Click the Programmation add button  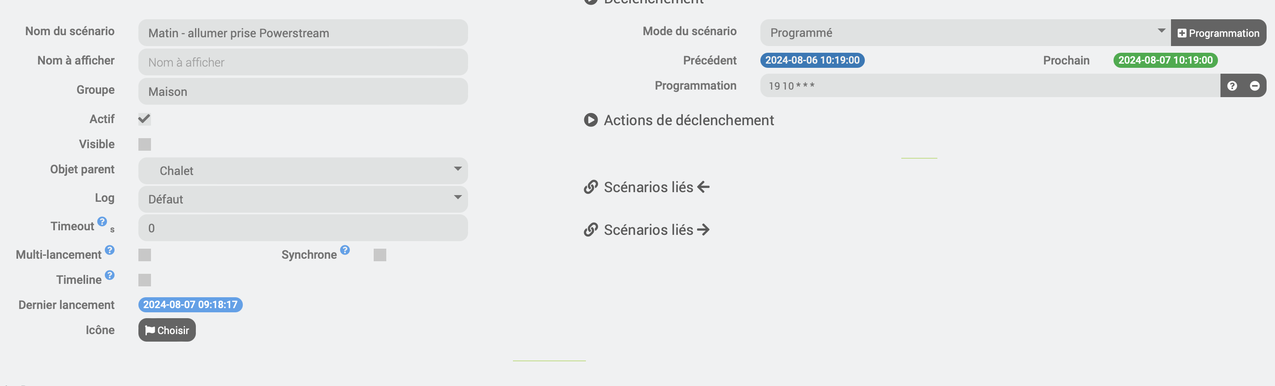pos(1218,33)
